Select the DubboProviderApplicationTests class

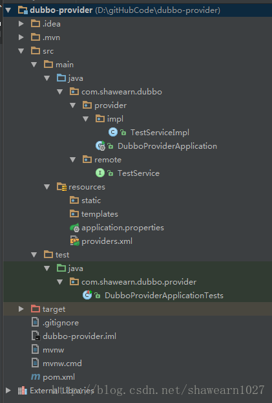coord(164,296)
